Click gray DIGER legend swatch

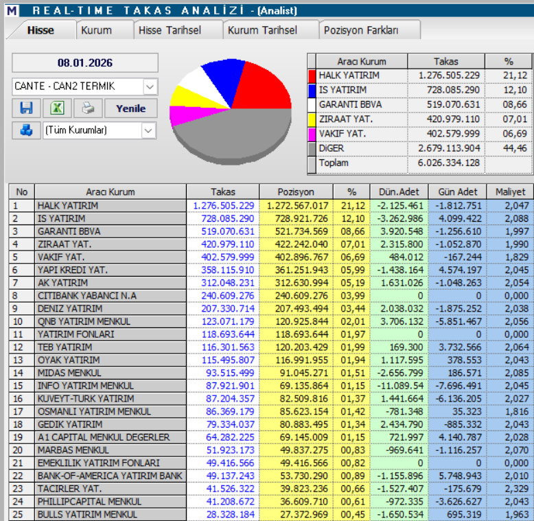[312, 149]
